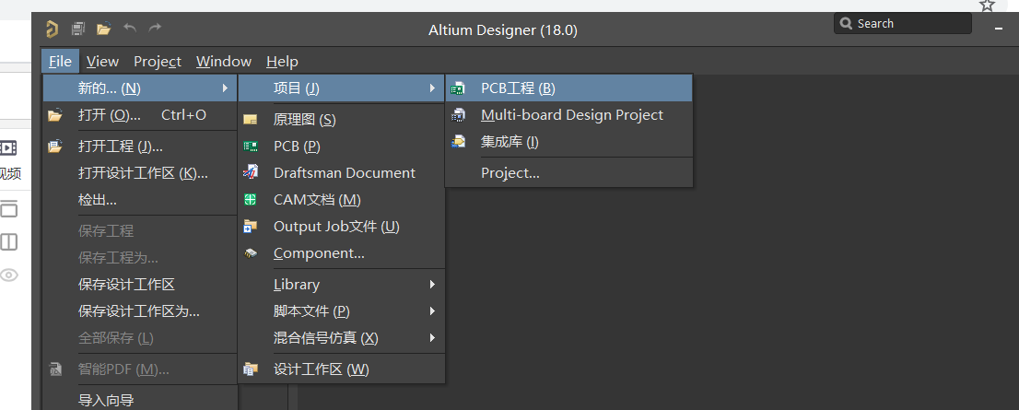This screenshot has width=1019, height=410.
Task: Click the eye icon in left sidebar
Action: pos(8,275)
